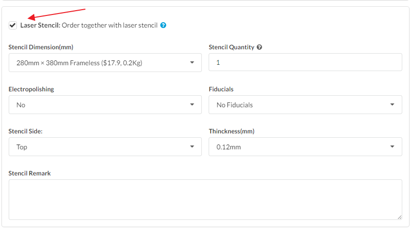Click the Stencil Remark label
This screenshot has height=232, width=410.
[x=29, y=174]
